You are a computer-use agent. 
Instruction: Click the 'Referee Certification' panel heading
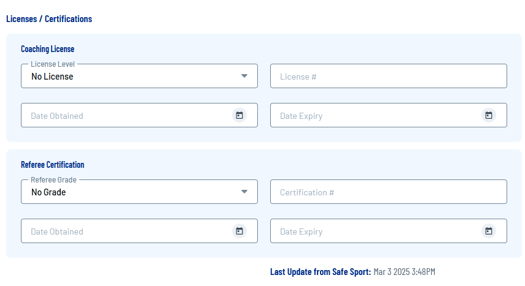(x=53, y=165)
